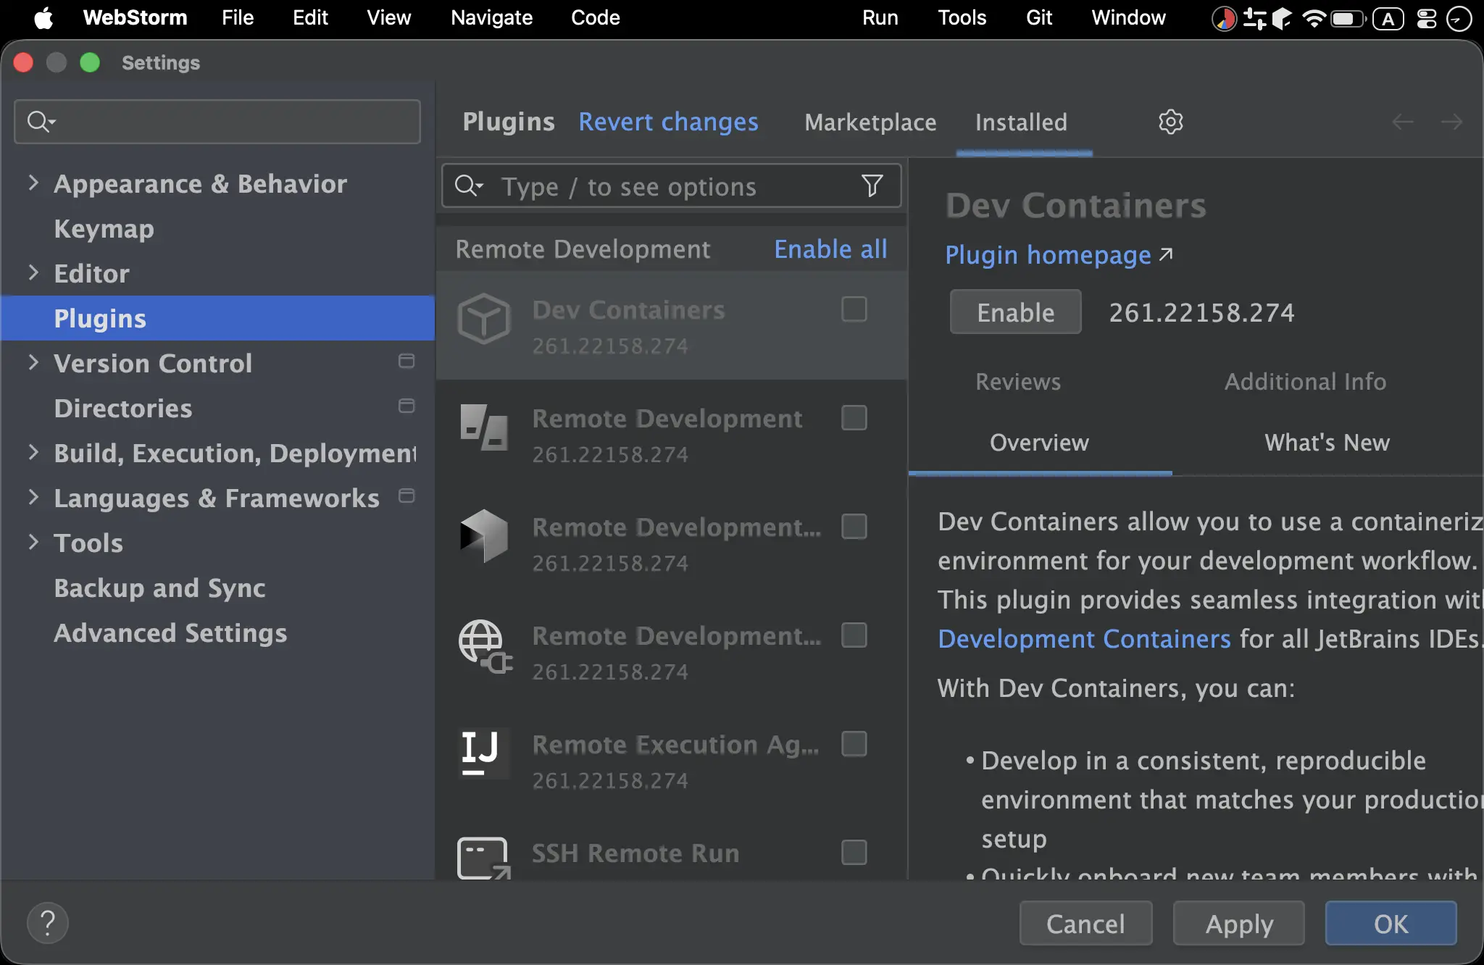Tick the checkbox beside the globe-plug plugin
This screenshot has height=965, width=1484.
(x=854, y=635)
